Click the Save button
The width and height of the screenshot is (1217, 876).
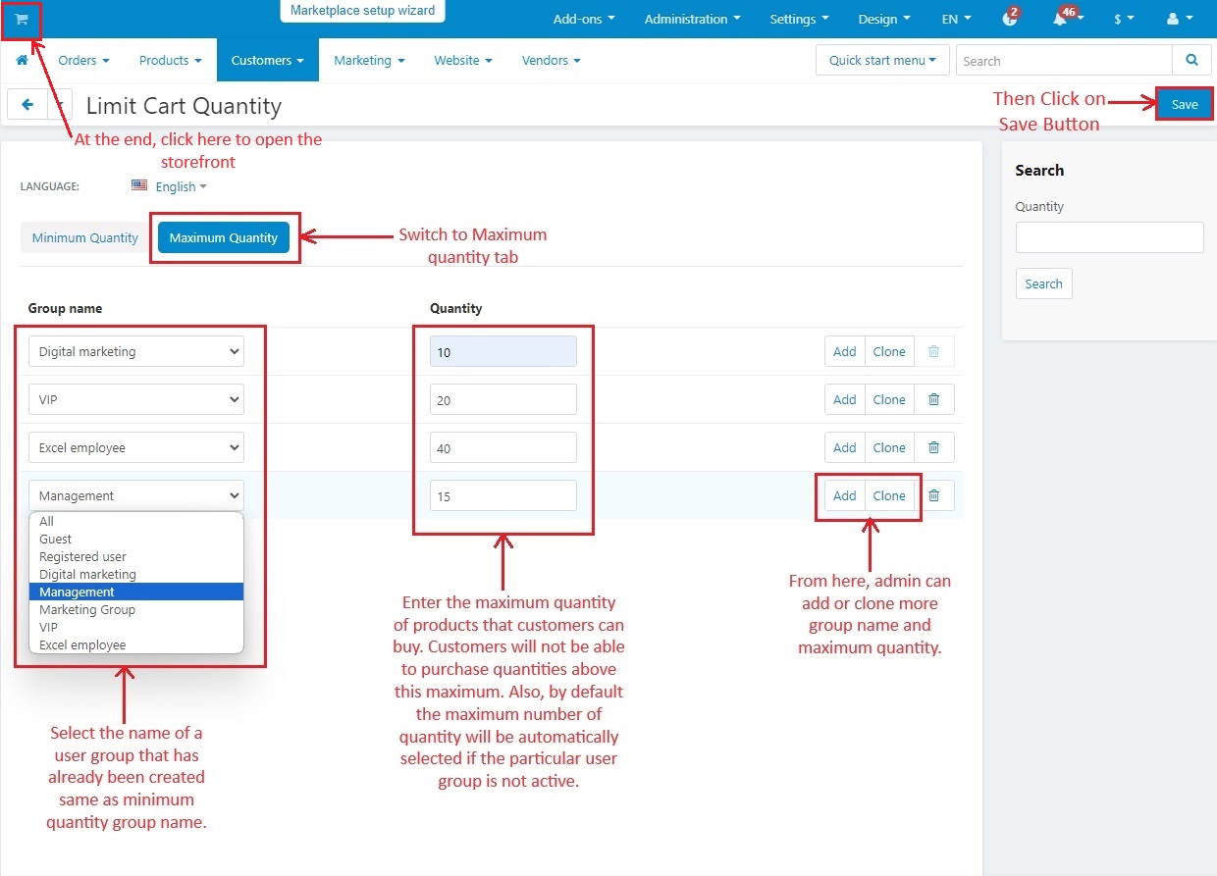click(x=1185, y=104)
